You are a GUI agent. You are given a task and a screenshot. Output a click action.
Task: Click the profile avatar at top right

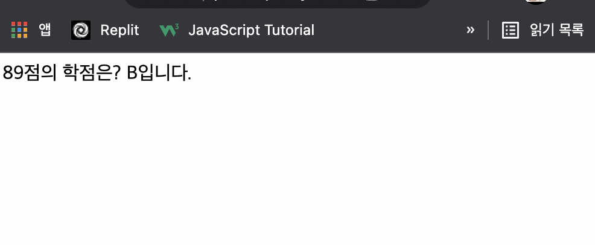coord(535,2)
